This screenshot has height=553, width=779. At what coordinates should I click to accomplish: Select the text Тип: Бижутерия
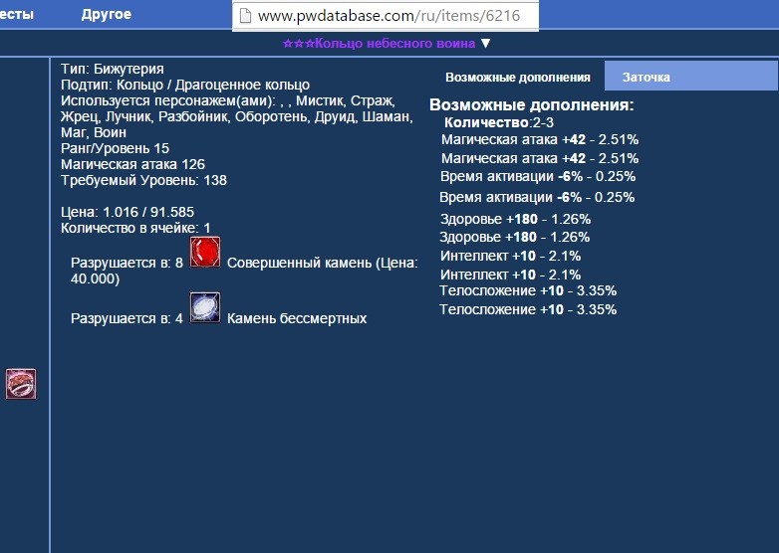(x=113, y=69)
